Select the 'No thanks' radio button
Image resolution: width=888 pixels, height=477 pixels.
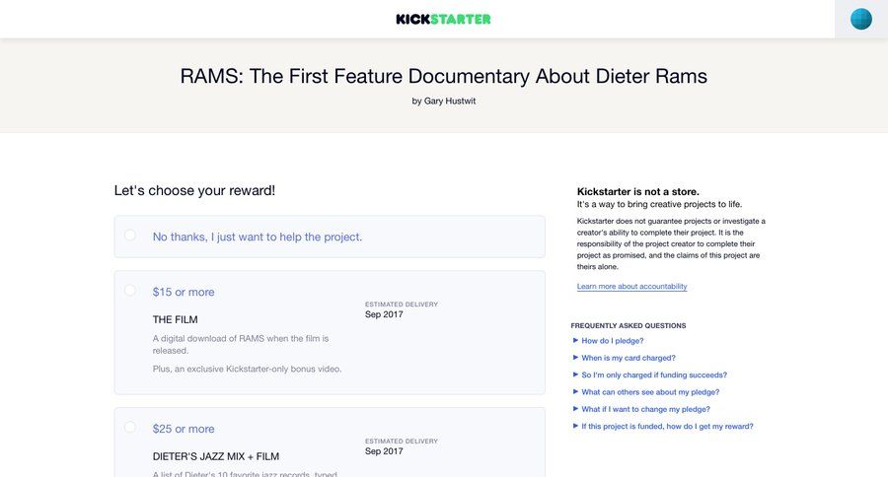(x=130, y=236)
